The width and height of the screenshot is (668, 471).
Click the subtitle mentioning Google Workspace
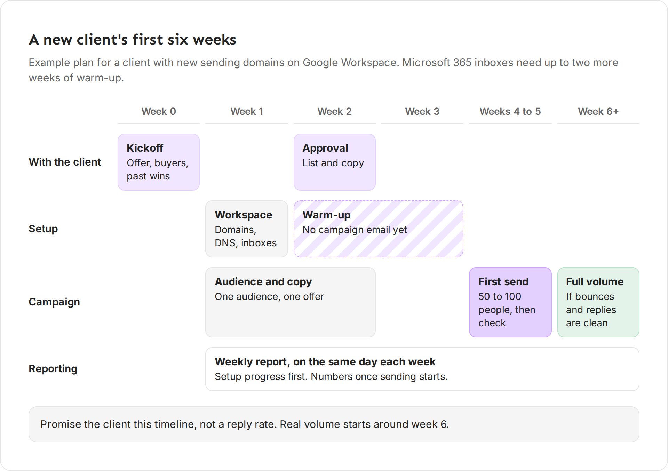click(x=324, y=70)
